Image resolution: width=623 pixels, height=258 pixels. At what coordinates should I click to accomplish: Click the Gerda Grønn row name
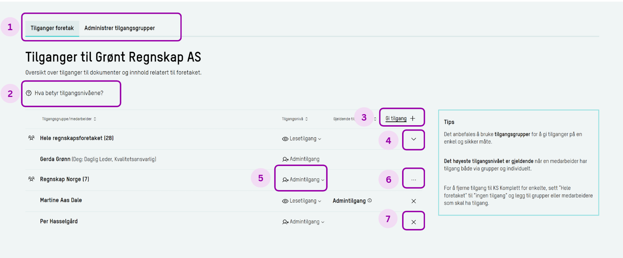[55, 159]
